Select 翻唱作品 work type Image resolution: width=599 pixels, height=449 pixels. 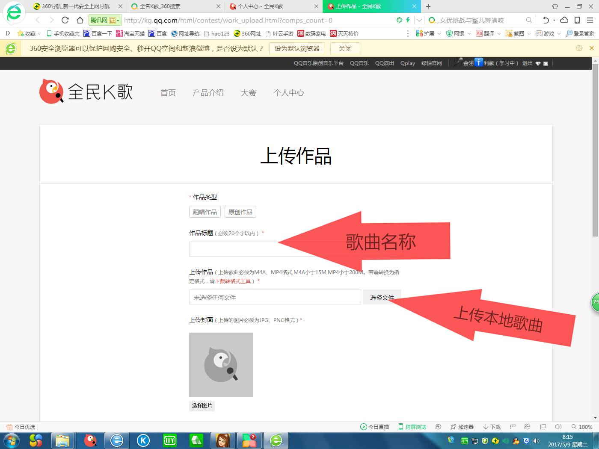tap(205, 212)
